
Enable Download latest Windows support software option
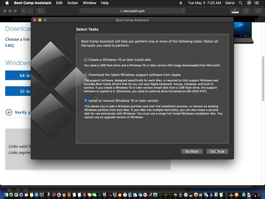tap(85, 75)
